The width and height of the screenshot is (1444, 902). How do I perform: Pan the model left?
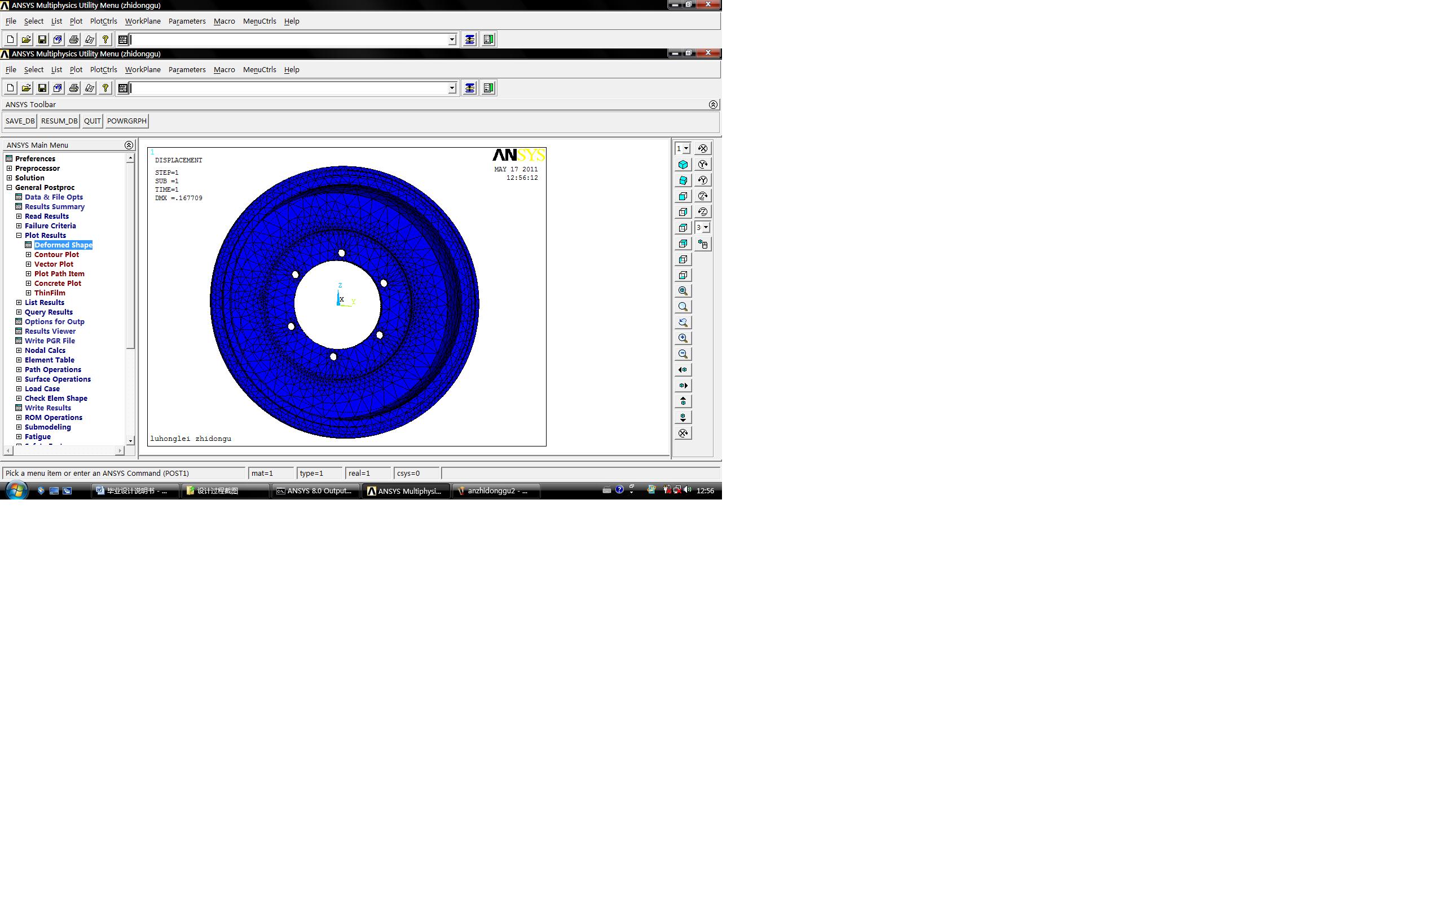[683, 370]
